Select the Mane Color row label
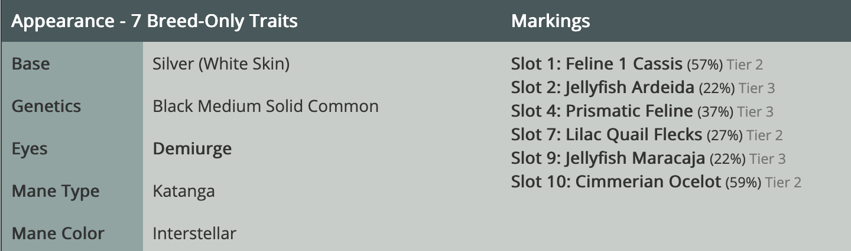This screenshot has height=251, width=851. 58,233
